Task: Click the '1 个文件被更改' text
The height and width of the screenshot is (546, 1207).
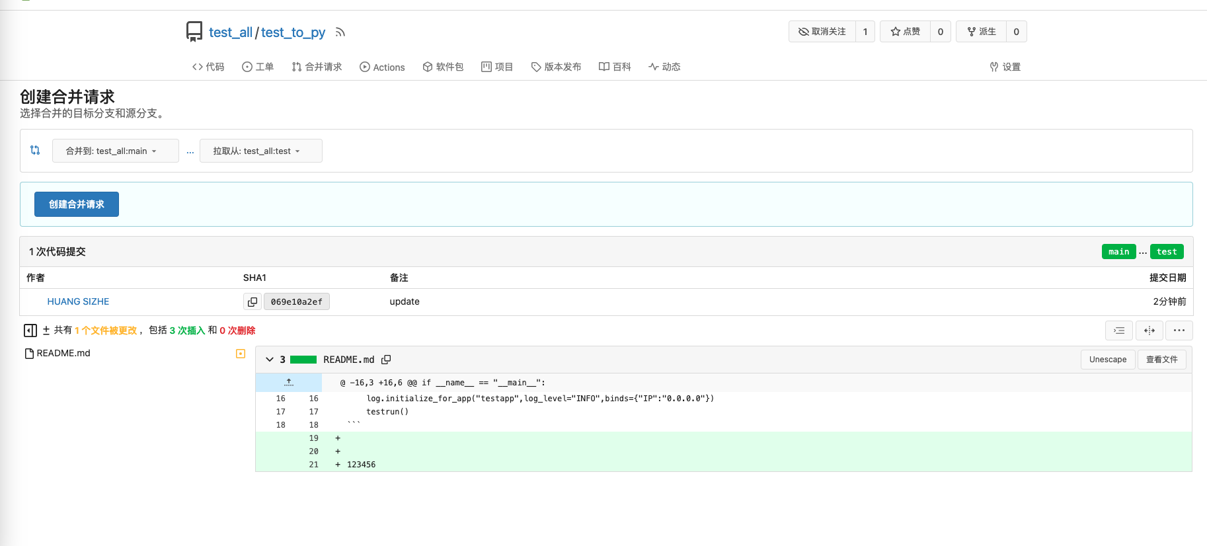Action: (x=106, y=331)
